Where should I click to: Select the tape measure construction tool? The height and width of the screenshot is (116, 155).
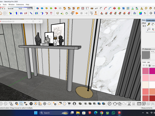(x=149, y=24)
